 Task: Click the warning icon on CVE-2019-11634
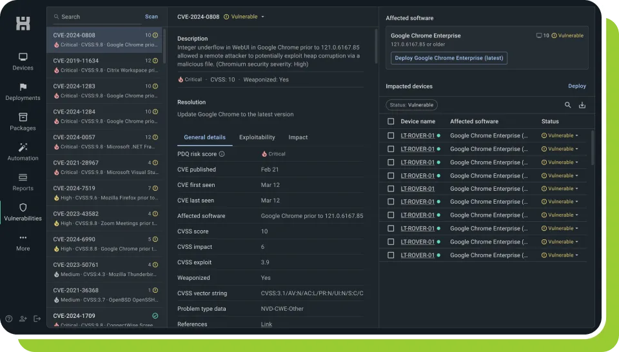pos(155,61)
